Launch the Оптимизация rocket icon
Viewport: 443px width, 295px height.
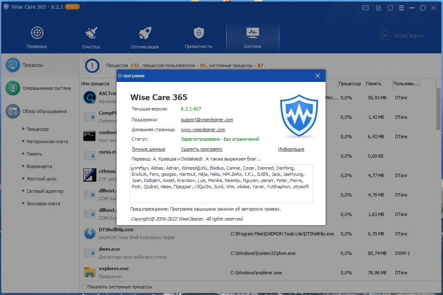pos(145,33)
